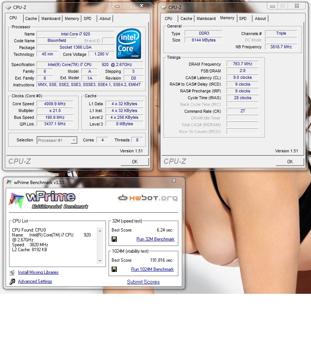Viewport: 311px width, 353px height.
Task: Click the Cores value 4
Action: point(103,140)
